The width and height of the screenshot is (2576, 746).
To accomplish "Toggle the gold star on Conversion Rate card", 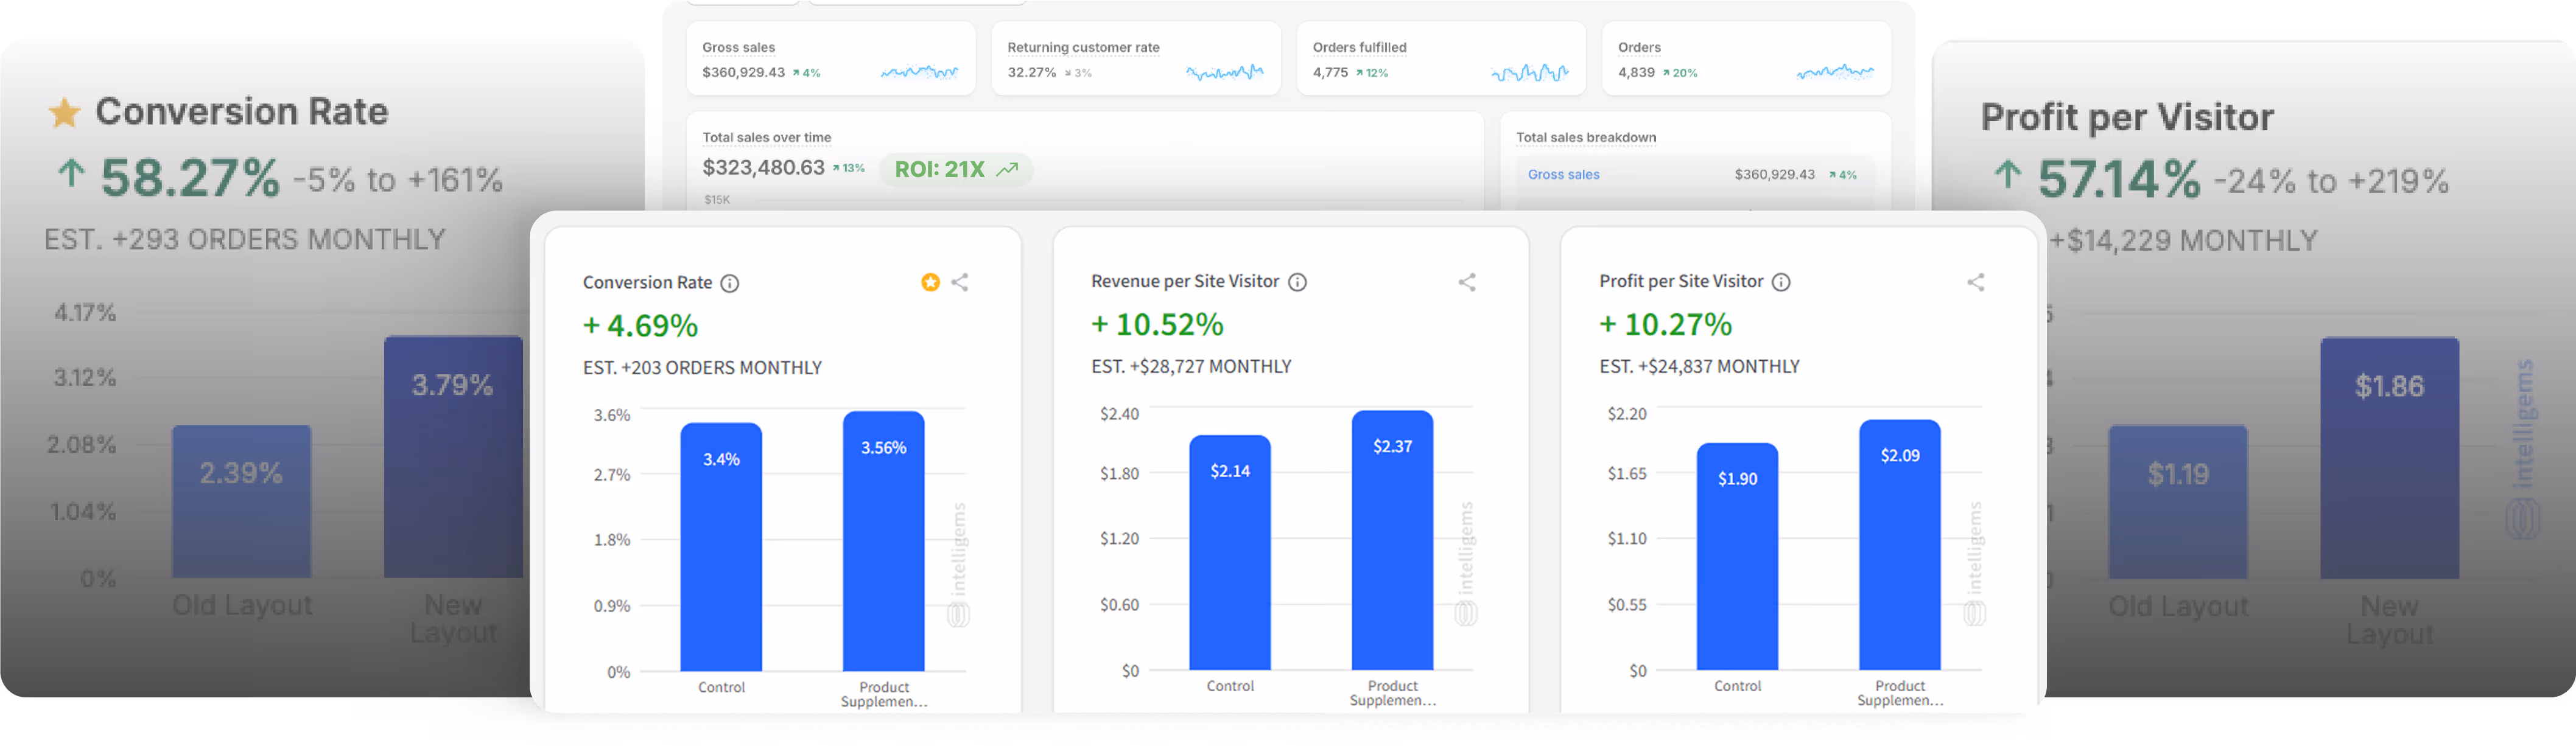I will pos(930,282).
